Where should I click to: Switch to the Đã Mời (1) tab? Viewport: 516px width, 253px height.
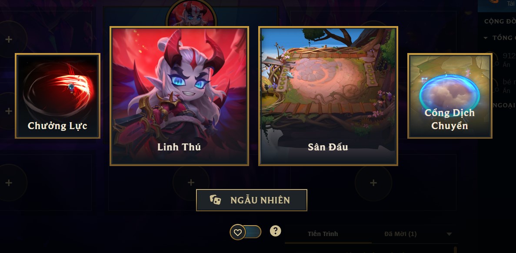point(400,234)
